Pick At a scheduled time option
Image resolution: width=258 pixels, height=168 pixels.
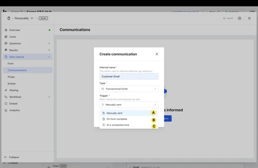(x=129, y=125)
